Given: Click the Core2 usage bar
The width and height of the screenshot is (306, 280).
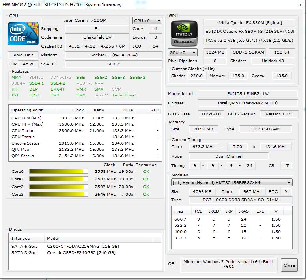Looking at the screenshot, I should coord(59,187).
